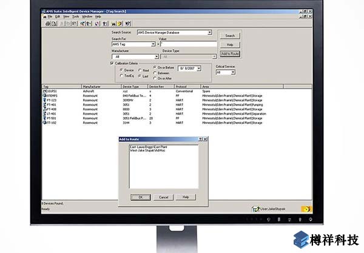
Task: Click the device icon beside tag FT-408
Action: click(44, 109)
